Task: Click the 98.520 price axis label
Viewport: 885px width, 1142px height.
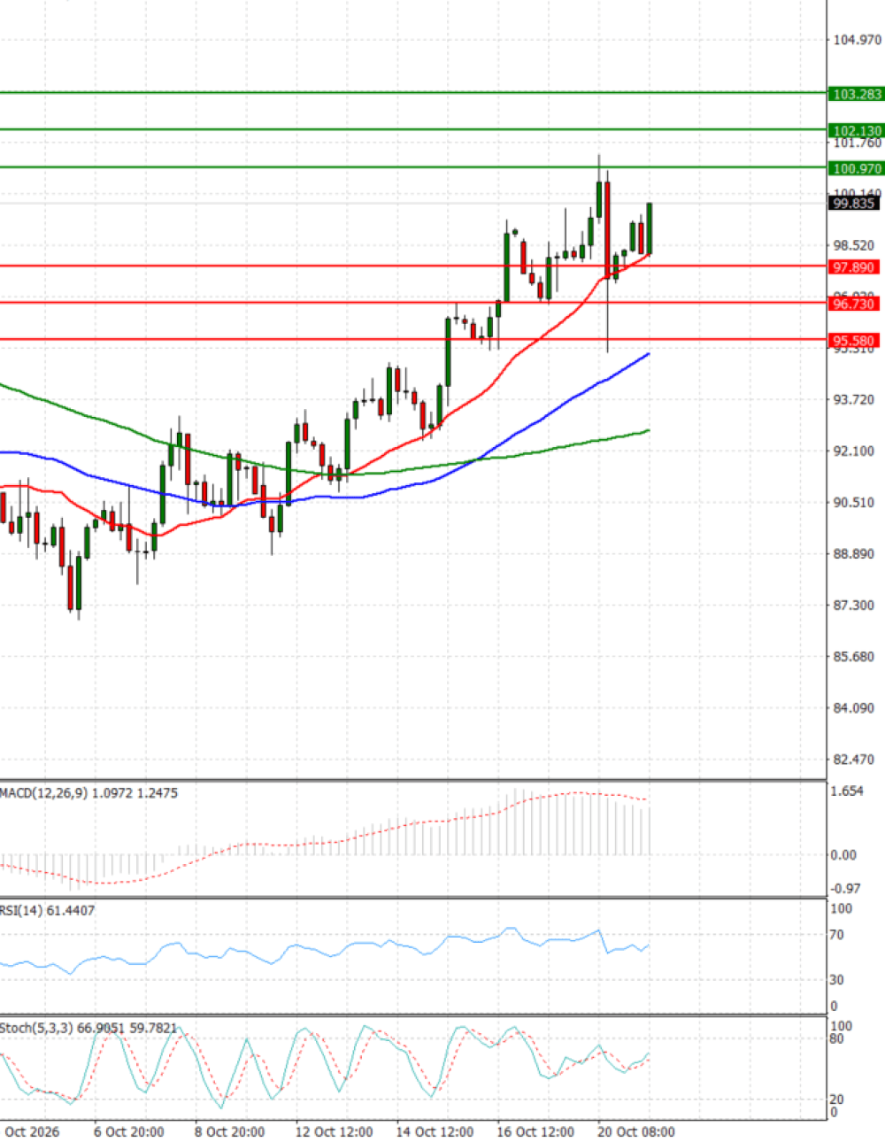Action: pos(854,245)
